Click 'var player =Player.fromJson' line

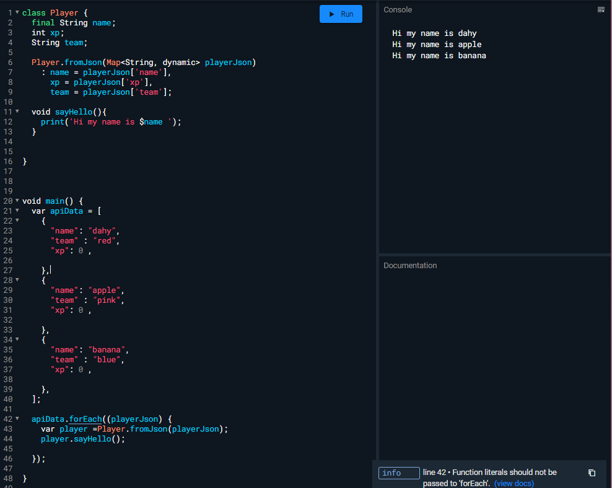click(134, 429)
